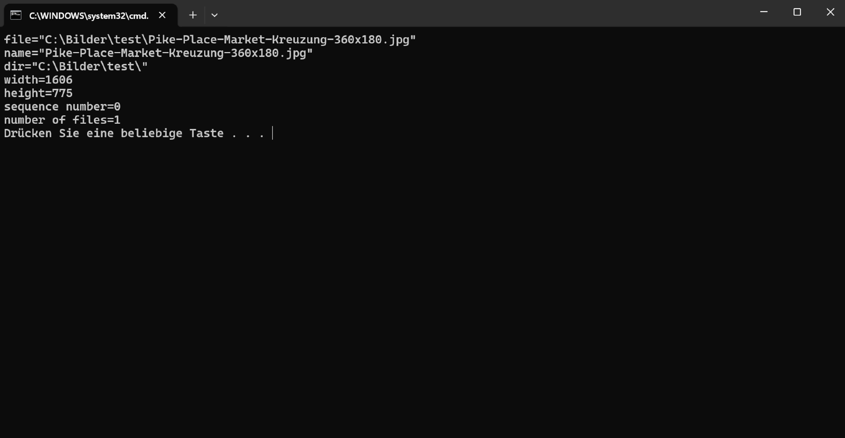The height and width of the screenshot is (438, 845).
Task: Click the file= path output line
Action: pos(210,40)
